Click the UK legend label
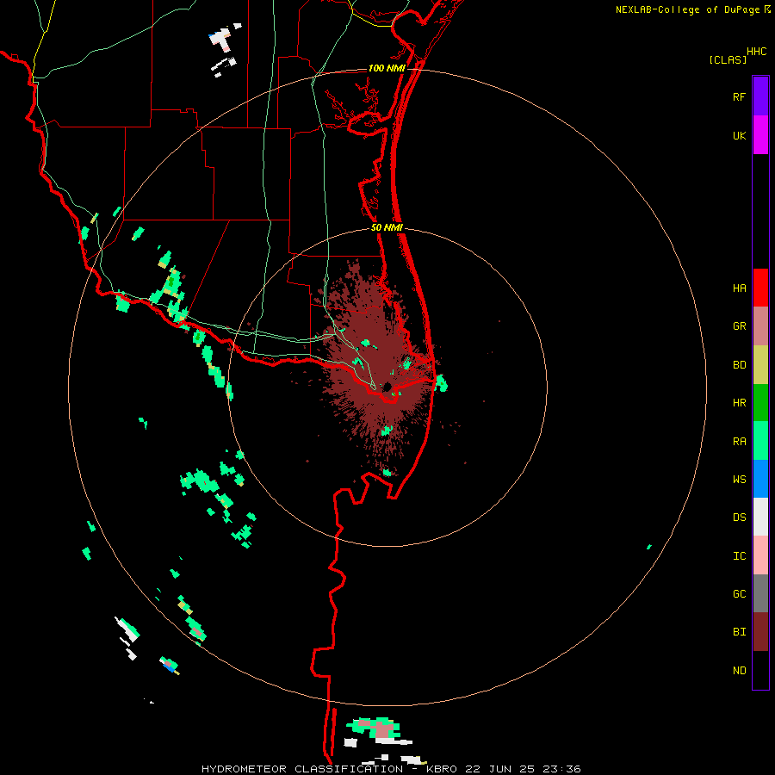 739,135
